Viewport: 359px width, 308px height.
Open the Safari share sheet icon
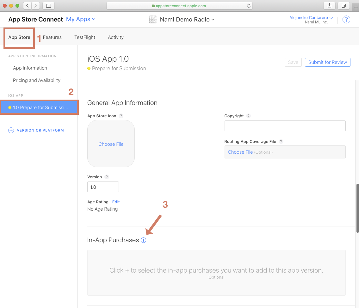[x=329, y=6]
